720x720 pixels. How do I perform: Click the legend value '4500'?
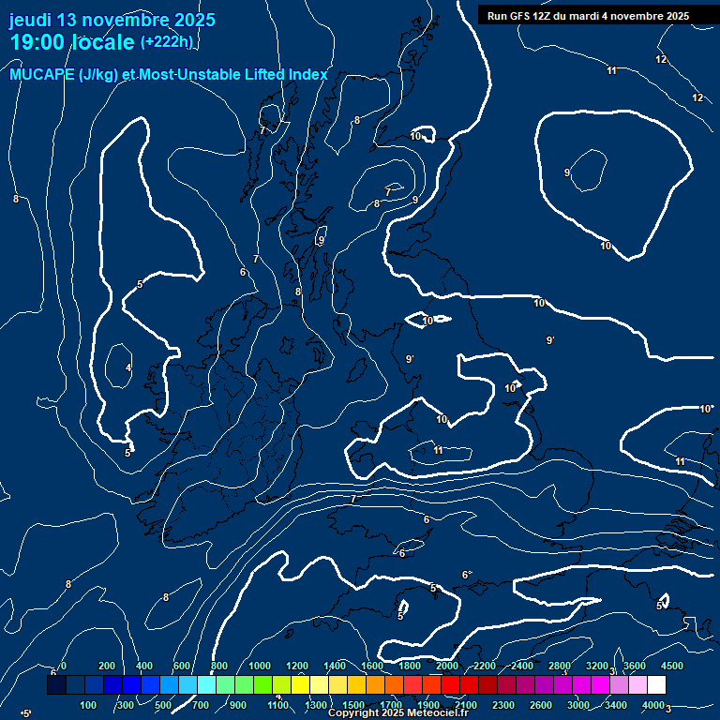(672, 666)
